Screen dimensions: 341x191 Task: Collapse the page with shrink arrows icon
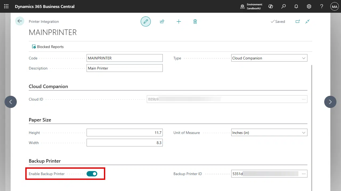point(307,21)
